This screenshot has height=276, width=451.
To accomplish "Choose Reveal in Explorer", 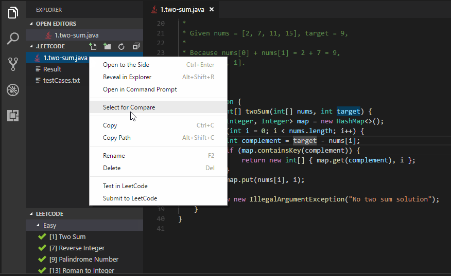I will point(159,77).
